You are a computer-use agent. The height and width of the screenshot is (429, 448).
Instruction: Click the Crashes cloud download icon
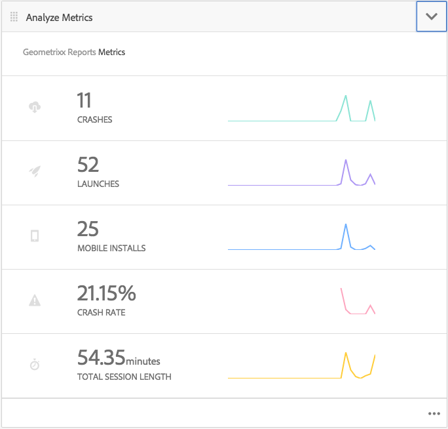click(x=35, y=107)
